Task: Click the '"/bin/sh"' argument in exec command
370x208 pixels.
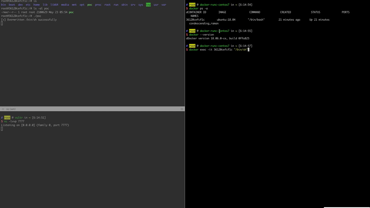Action: point(241,50)
